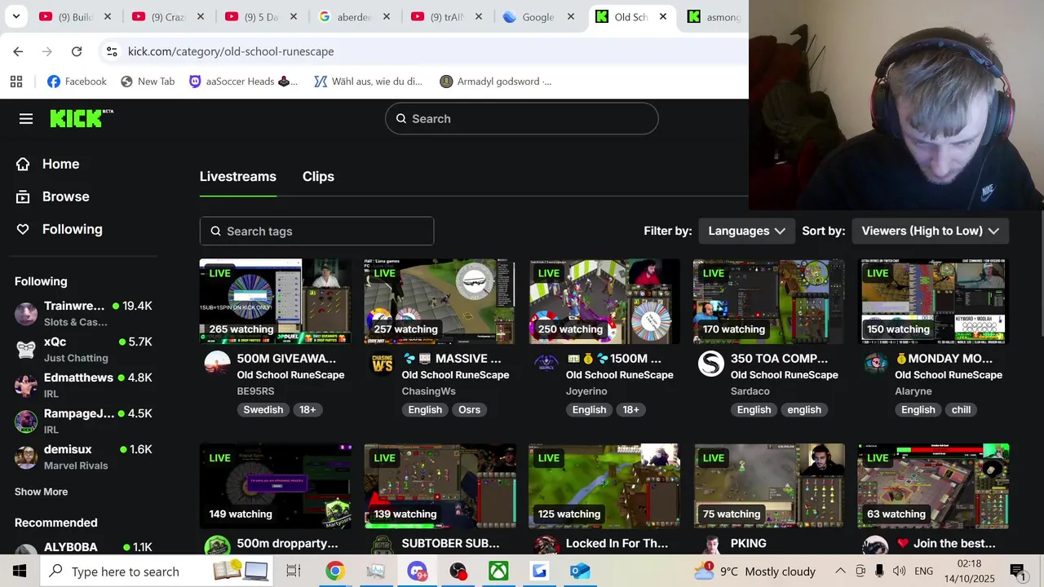The image size is (1044, 587).
Task: Open the Armadyl godsword bookmark
Action: [495, 82]
